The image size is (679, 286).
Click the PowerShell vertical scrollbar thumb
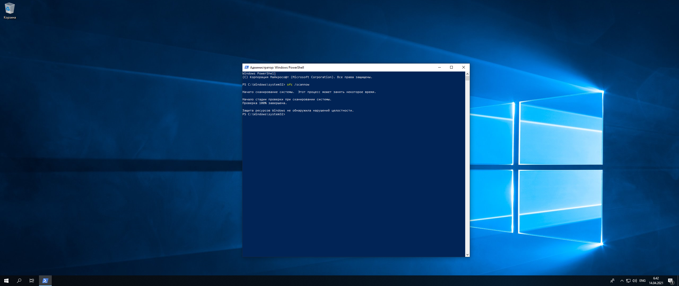tap(467, 78)
